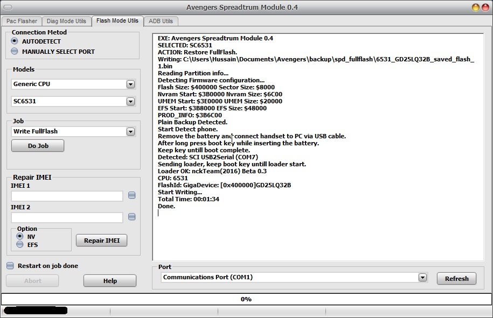The image size is (493, 318).
Task: Click the 'Plain Backup Detected.' log line
Action: pyautogui.click(x=192, y=122)
